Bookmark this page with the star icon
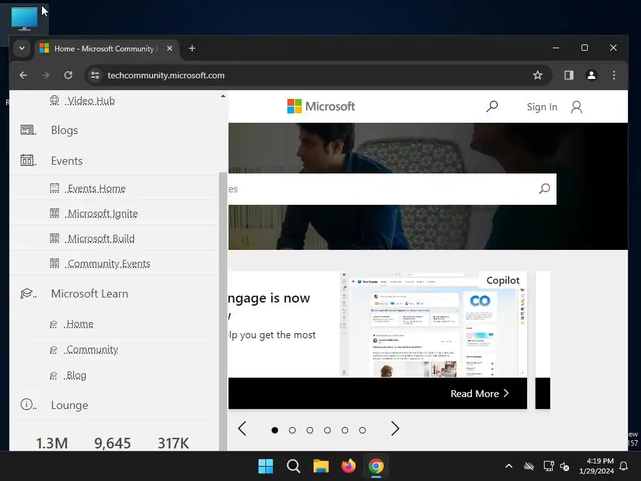This screenshot has height=481, width=641. pyautogui.click(x=538, y=75)
